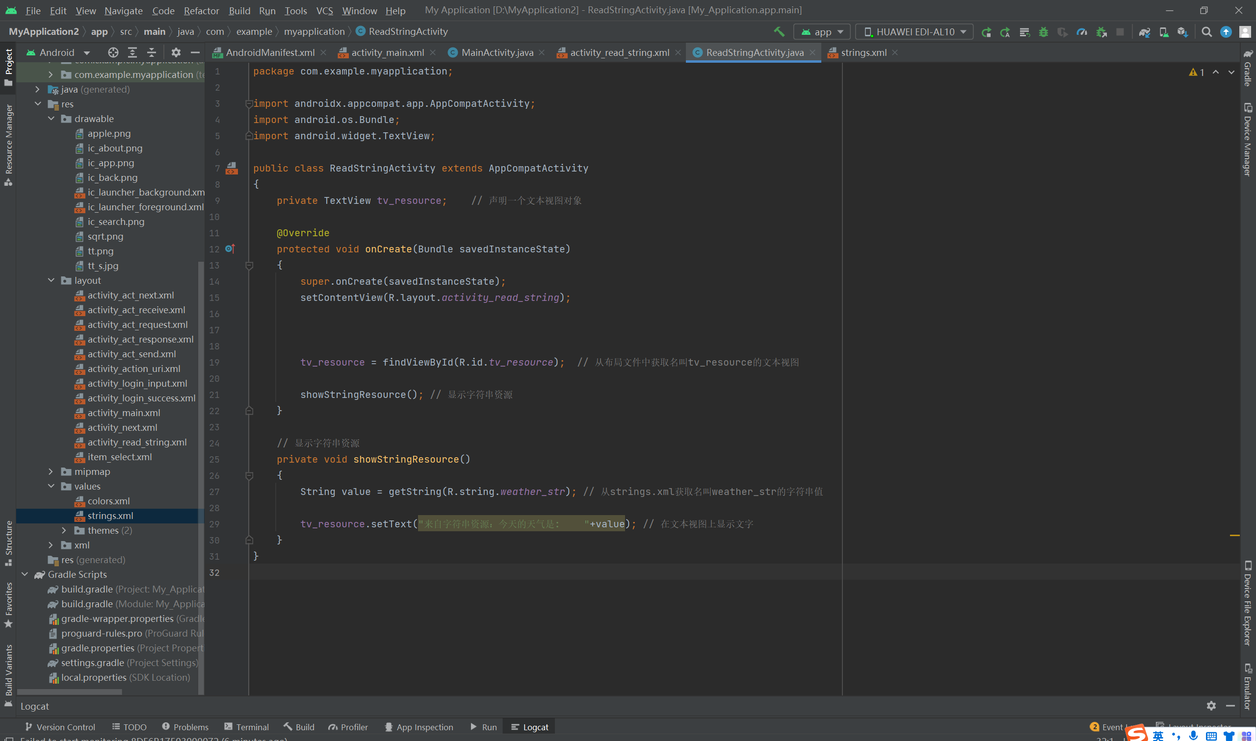Viewport: 1256px width, 741px height.
Task: Open activity_login_input.xml in the project tree
Action: (137, 383)
